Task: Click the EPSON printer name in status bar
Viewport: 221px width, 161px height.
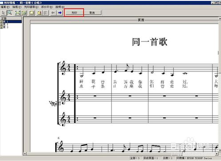Action: [x=194, y=158]
